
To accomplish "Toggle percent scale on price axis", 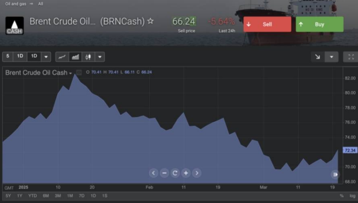I will click(341, 196).
